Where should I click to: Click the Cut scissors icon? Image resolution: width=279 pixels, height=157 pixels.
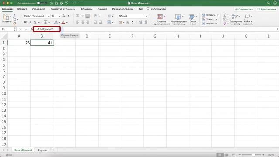coord(14,15)
